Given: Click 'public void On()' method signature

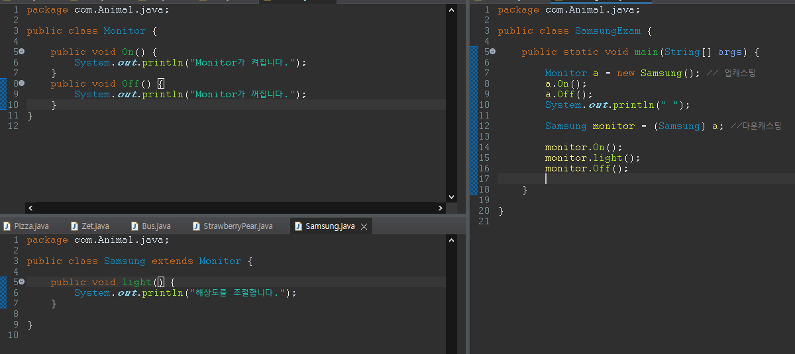Looking at the screenshot, I should 98,52.
